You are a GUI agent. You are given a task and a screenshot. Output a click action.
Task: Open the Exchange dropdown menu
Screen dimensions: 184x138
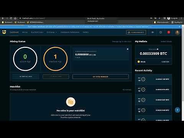coord(52,32)
